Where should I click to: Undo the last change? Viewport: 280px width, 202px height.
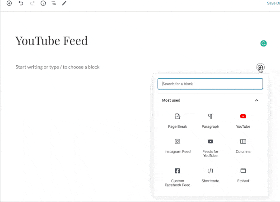(21, 3)
